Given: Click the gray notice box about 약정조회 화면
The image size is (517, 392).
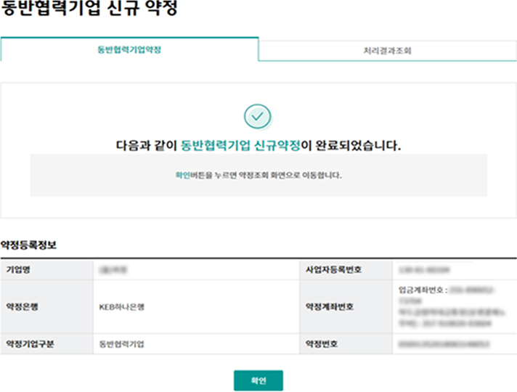Looking at the screenshot, I should (x=258, y=175).
